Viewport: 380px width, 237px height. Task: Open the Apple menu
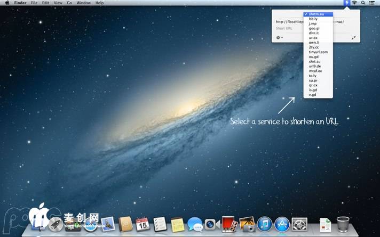pyautogui.click(x=7, y=3)
